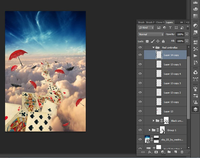This screenshot has width=200, height=158.
Task: Create a new layer icon
Action: [x=176, y=152]
